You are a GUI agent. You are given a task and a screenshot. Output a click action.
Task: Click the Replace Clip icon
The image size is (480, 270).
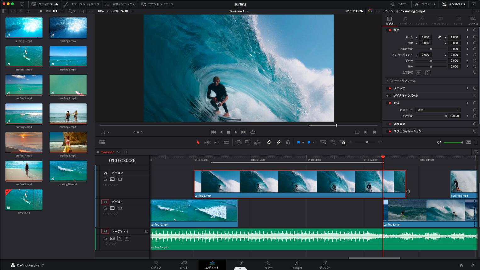tap(257, 142)
